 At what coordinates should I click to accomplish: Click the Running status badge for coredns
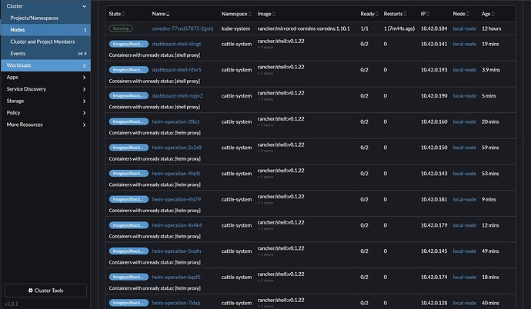[x=121, y=28]
